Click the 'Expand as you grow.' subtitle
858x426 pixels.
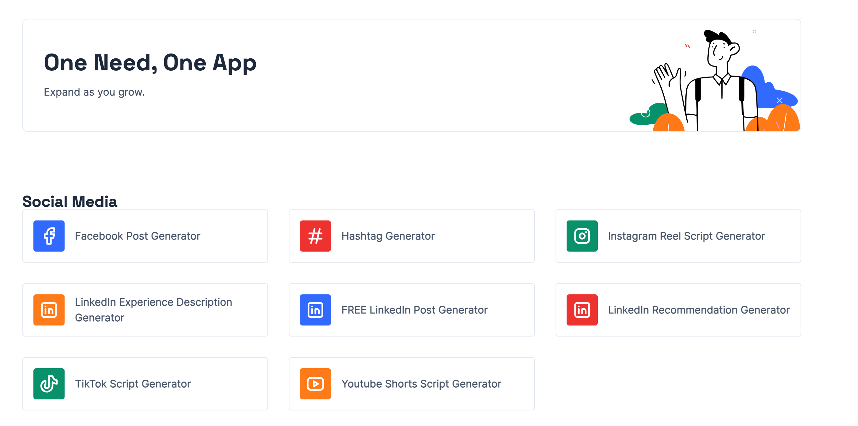[94, 92]
